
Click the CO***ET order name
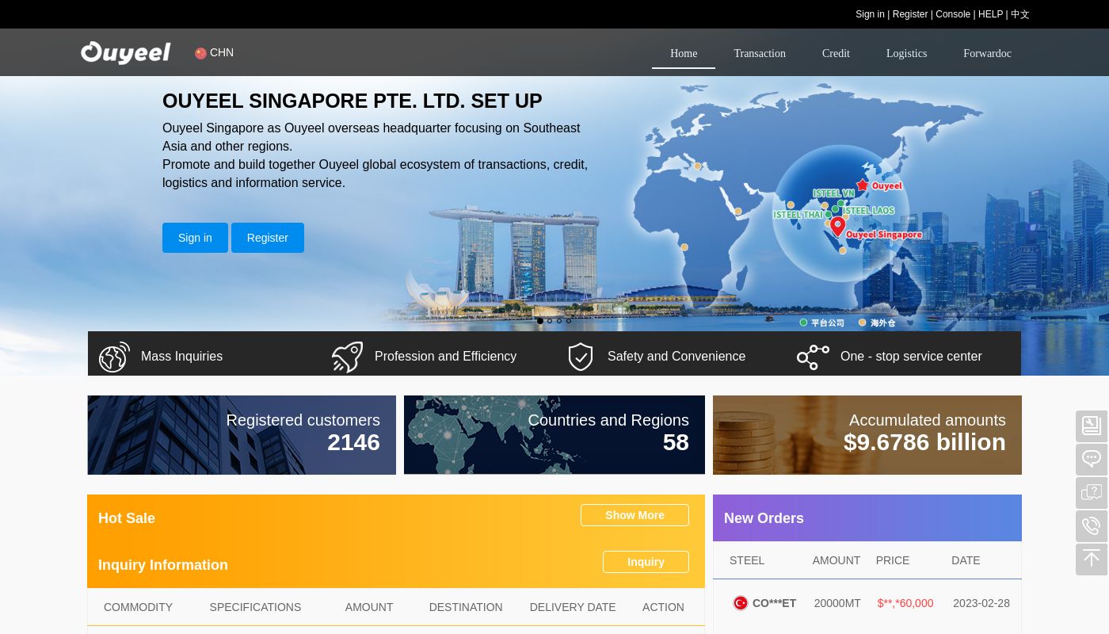(774, 603)
